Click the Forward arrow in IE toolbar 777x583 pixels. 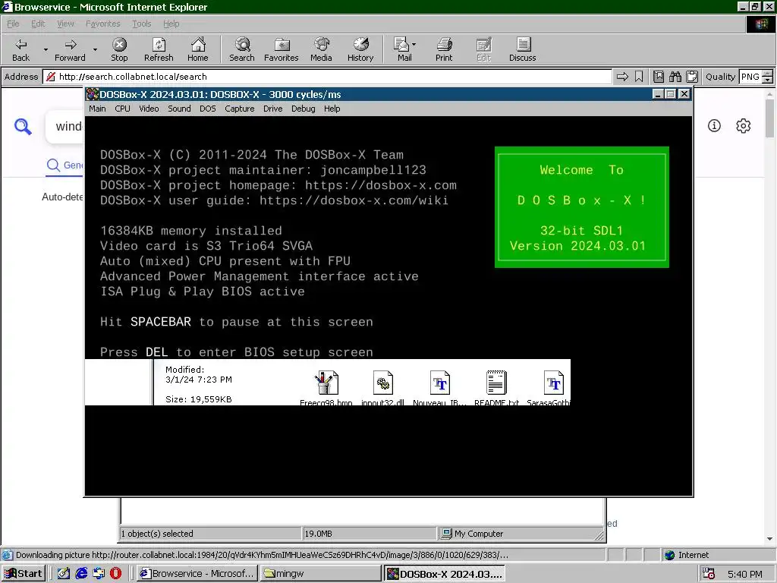pos(70,49)
